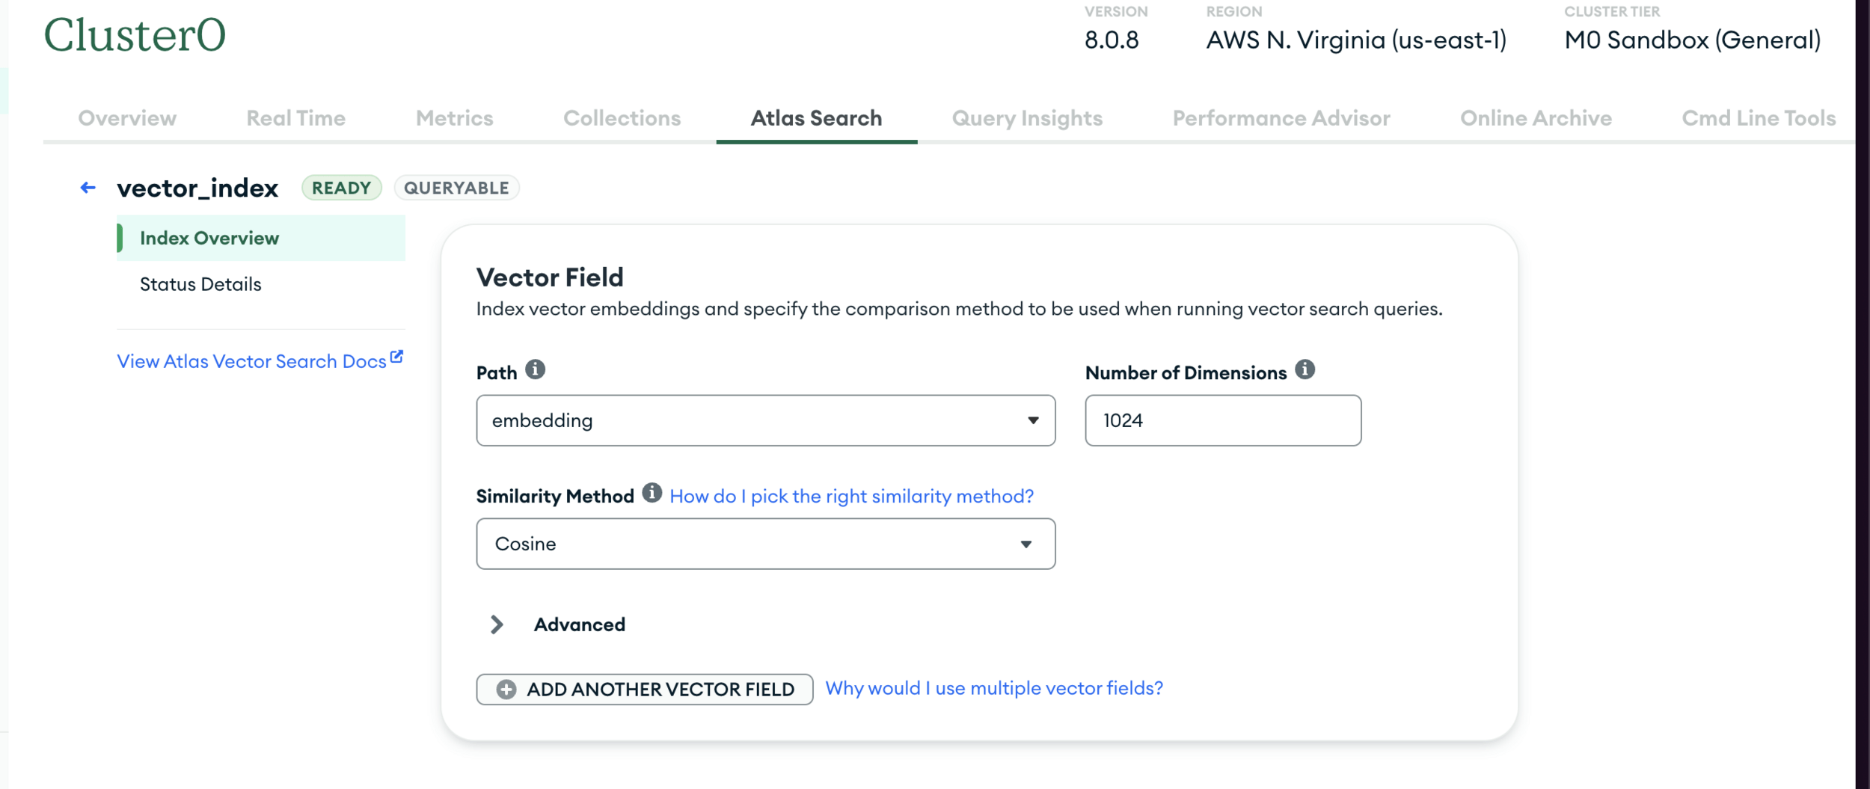Click the back arrow beside vector_index
Image resolution: width=1870 pixels, height=789 pixels.
(x=88, y=188)
